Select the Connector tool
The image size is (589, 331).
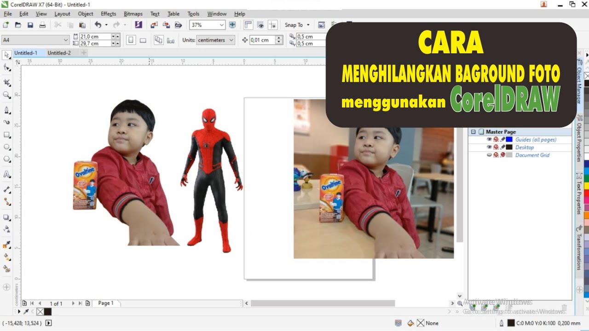[x=7, y=201]
